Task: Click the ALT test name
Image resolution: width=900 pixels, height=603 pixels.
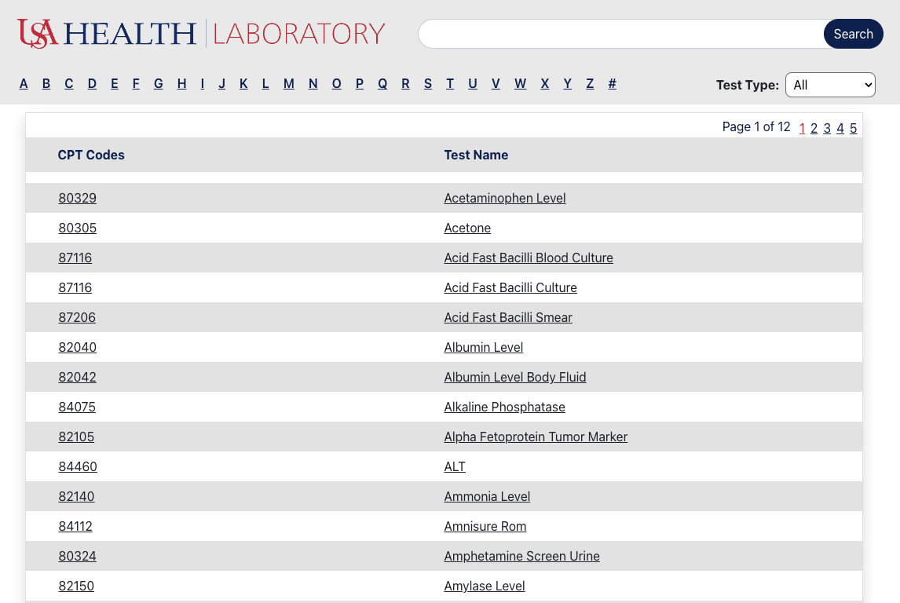Action: pyautogui.click(x=455, y=467)
